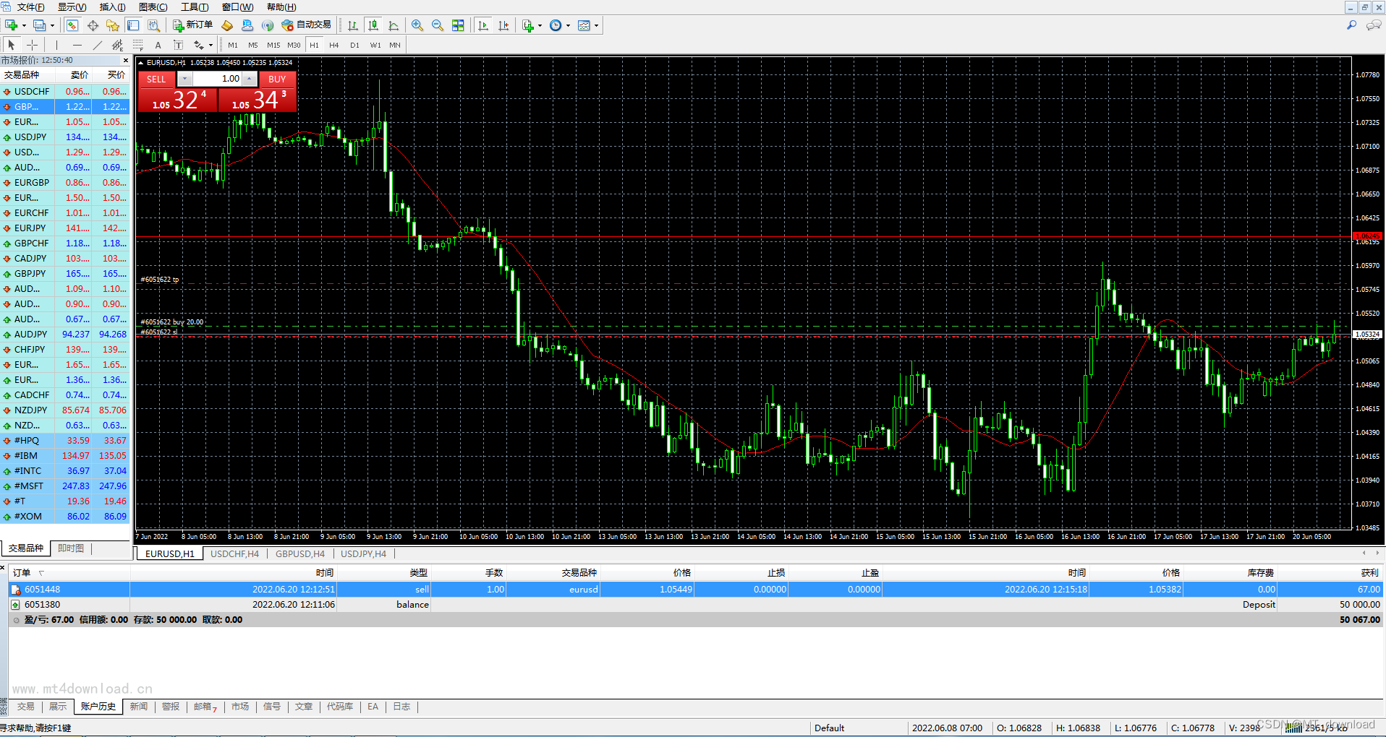1386x737 pixels.
Task: Select the horizontal line drawing tool
Action: tap(77, 45)
